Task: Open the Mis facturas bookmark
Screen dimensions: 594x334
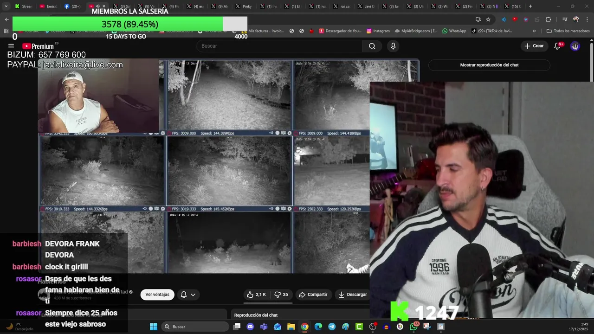Action: click(263, 31)
